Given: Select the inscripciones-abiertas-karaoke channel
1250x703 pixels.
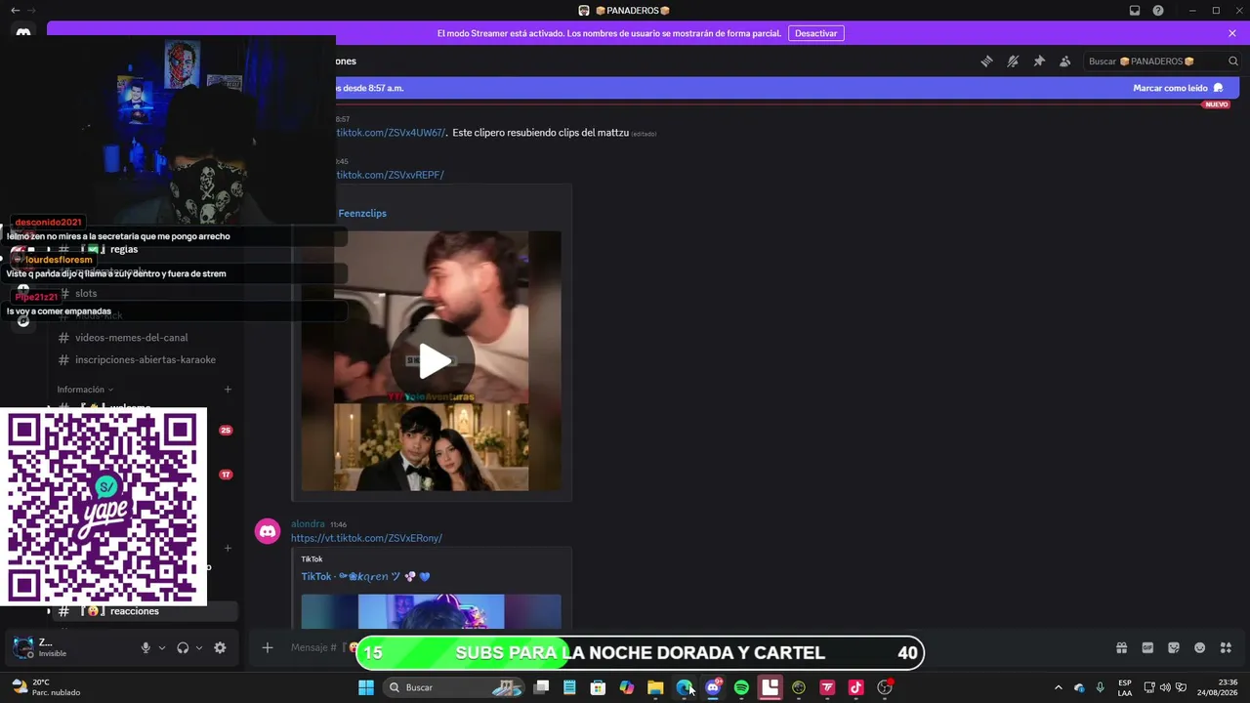Looking at the screenshot, I should click(145, 360).
